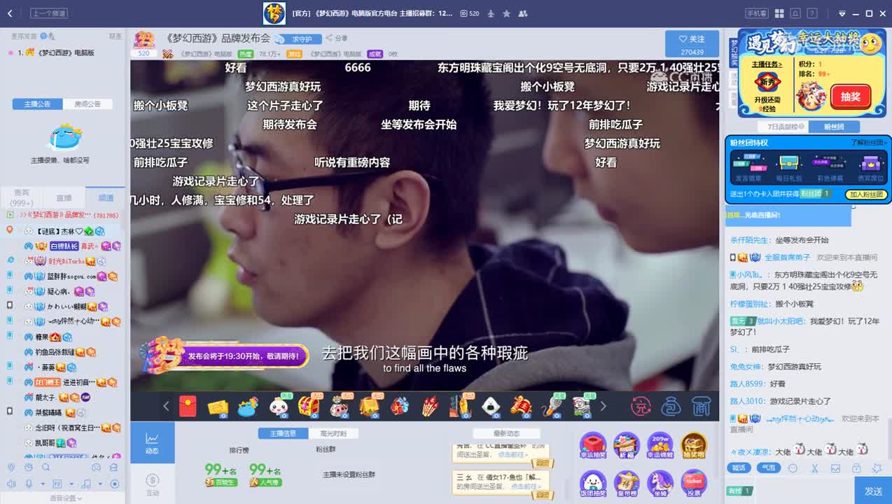This screenshot has height=504, width=892.
Task: Click the 求守护 guard button
Action: [x=298, y=38]
